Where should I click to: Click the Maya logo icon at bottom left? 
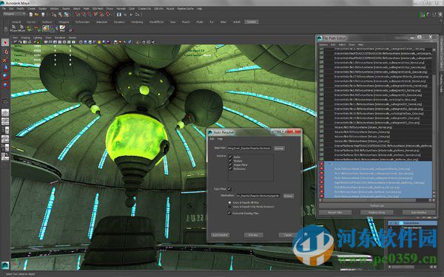pos(5,265)
